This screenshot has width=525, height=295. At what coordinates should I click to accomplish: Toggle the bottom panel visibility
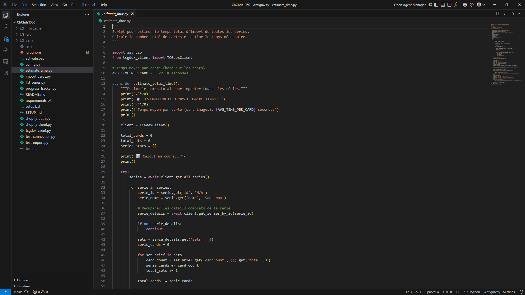point(443,5)
